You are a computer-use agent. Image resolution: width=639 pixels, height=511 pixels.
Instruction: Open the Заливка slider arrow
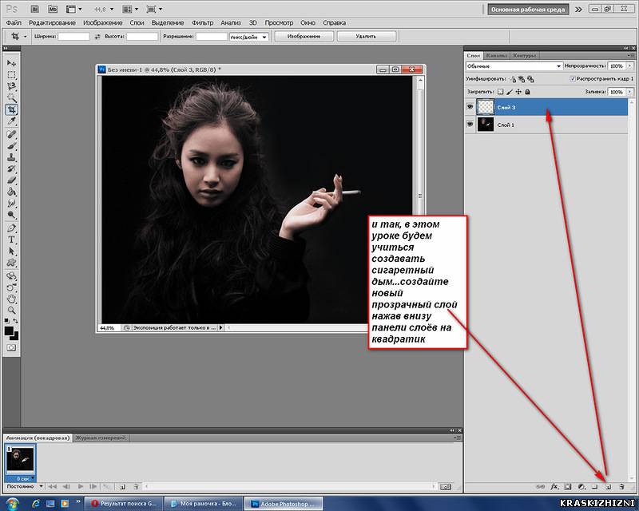[x=629, y=92]
